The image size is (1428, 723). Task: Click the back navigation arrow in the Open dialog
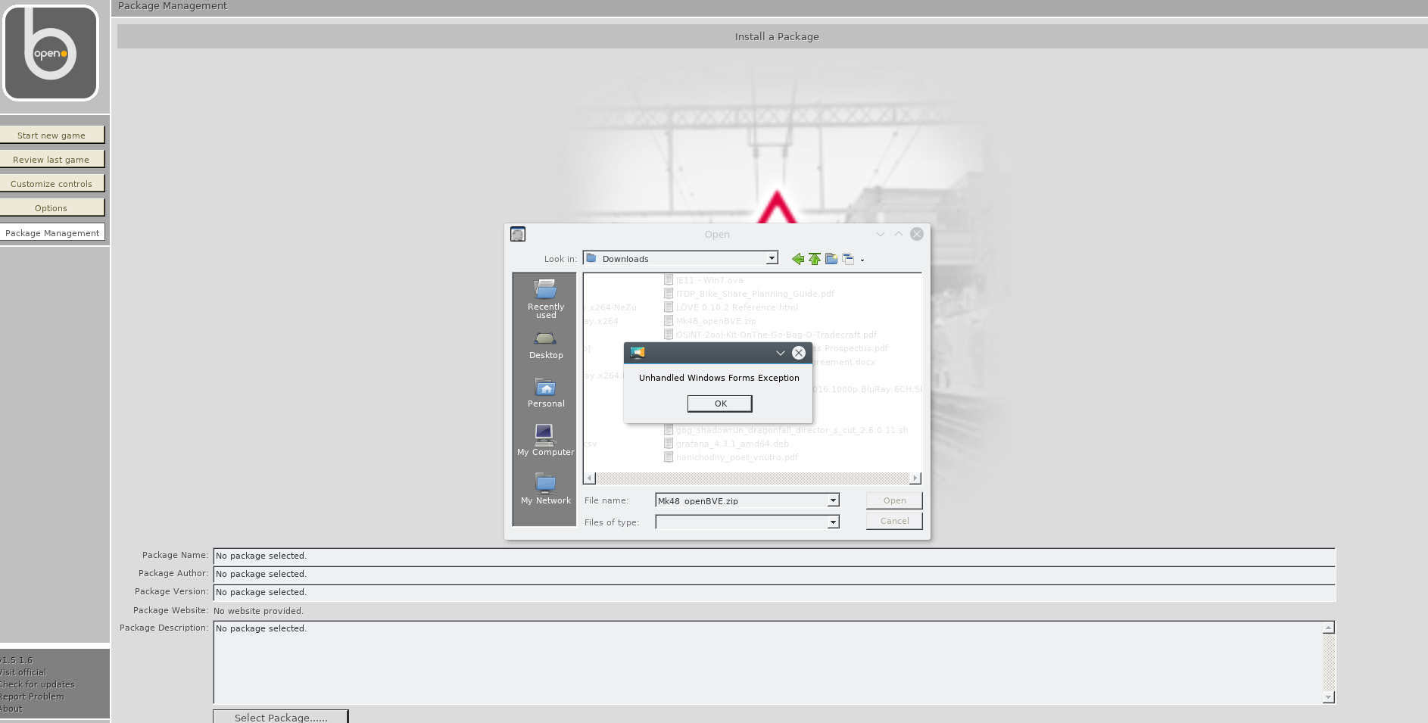(x=798, y=259)
